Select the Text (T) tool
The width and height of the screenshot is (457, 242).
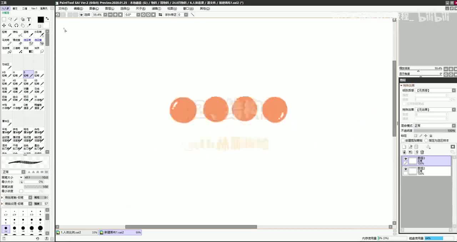29,19
